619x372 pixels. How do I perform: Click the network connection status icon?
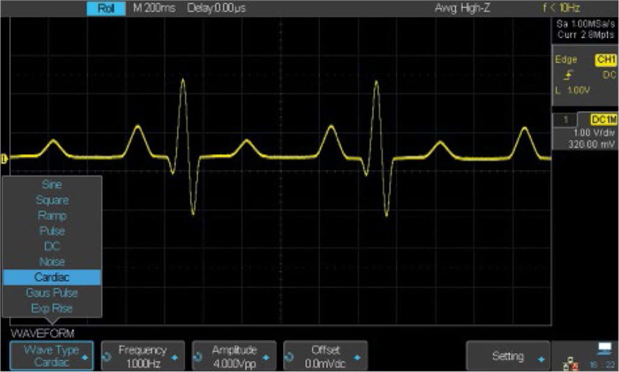click(x=570, y=364)
